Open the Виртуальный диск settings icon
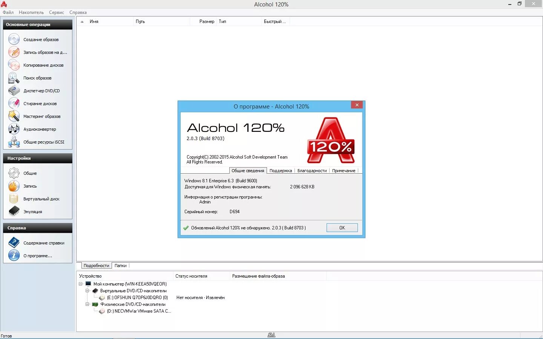This screenshot has height=339, width=543. click(14, 199)
